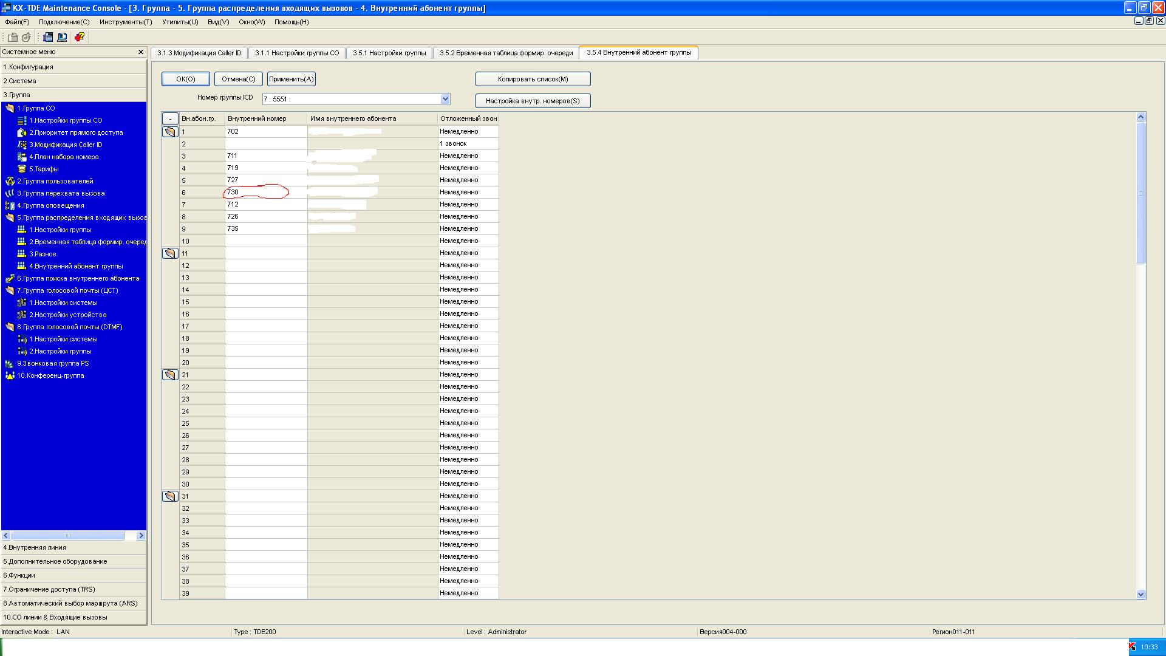Open 'Модификация Caller ID' in the system tree
1166x656 pixels.
(x=66, y=145)
